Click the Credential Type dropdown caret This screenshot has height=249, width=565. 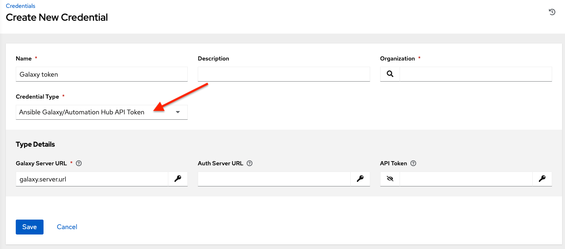[177, 112]
